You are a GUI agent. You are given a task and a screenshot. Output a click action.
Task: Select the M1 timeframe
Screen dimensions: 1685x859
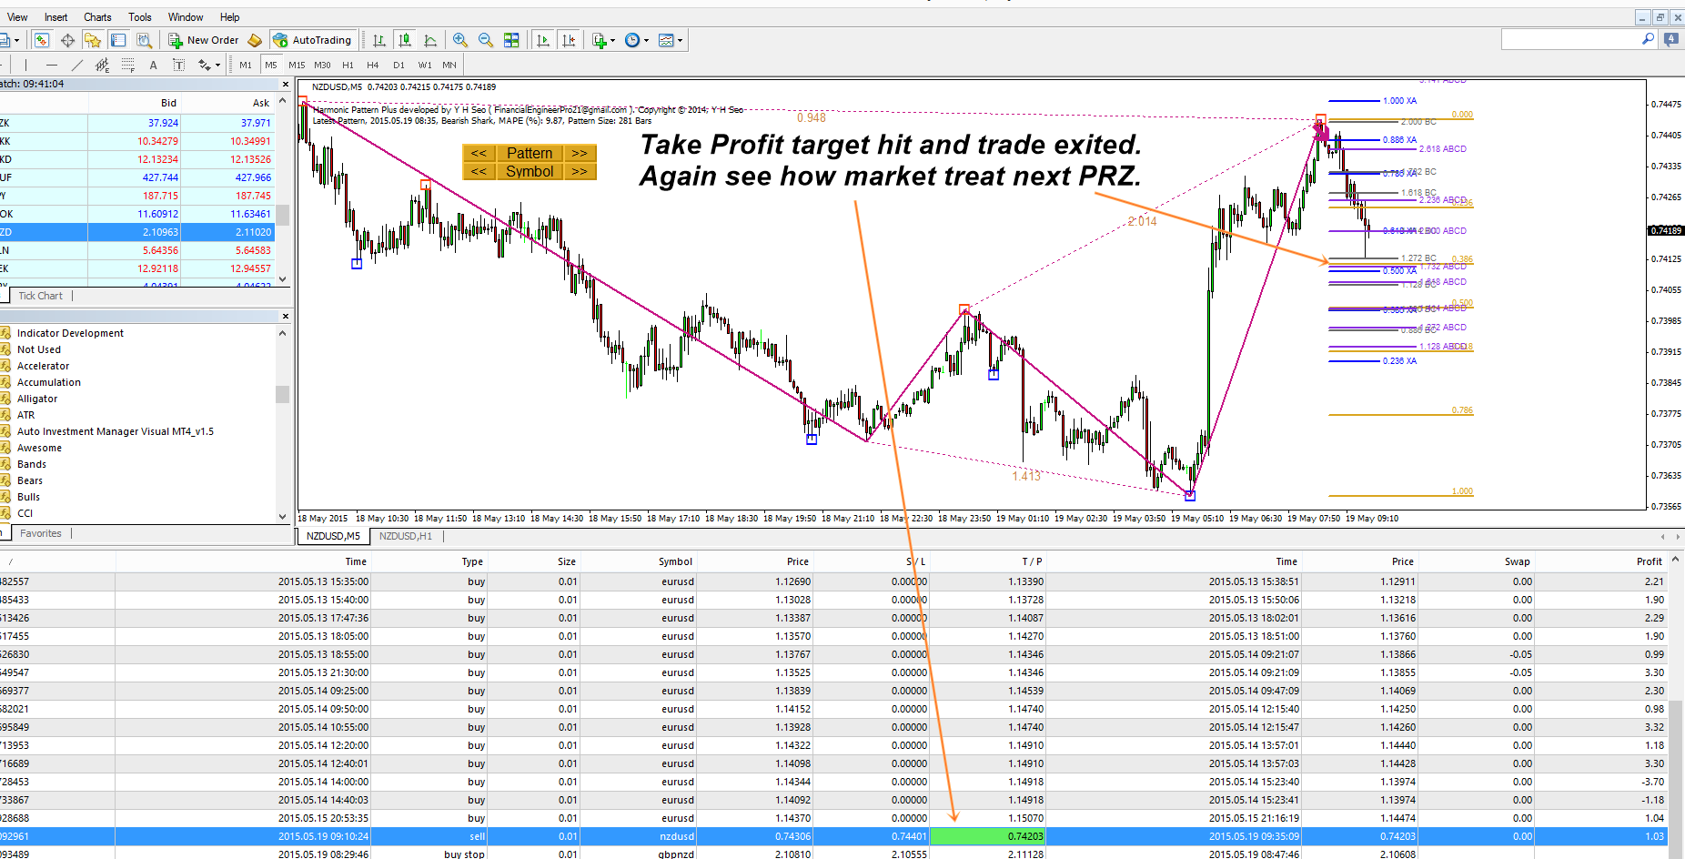246,65
